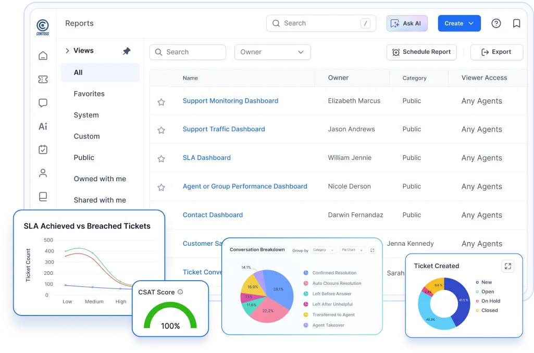Screen dimensions: 534x353
Task: Click the info icon beside CSAT Score
Action: (x=180, y=292)
